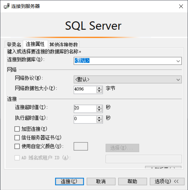Click the 取消 button
The image size is (188, 190).
tap(101, 181)
